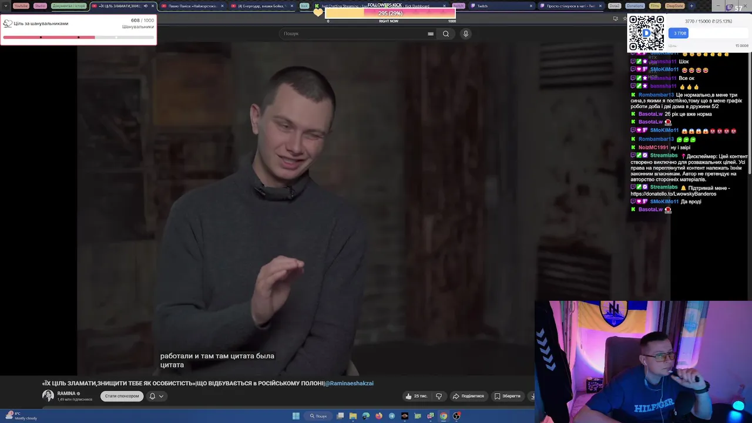The image size is (752, 423).
Task: Open the notification bell dropdown
Action: pos(156,396)
